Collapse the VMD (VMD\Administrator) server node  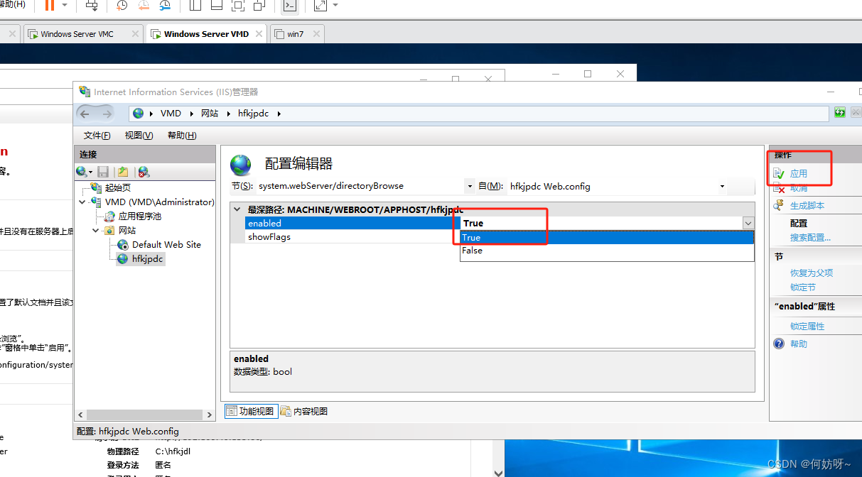84,202
